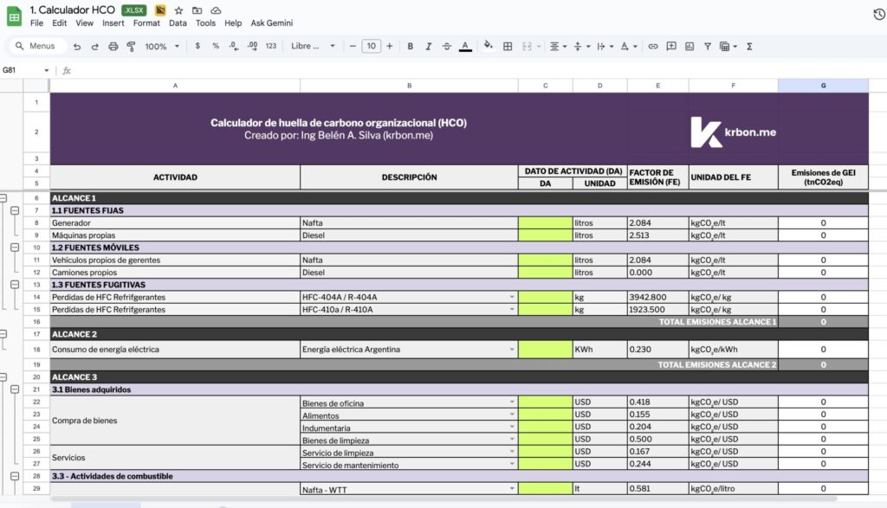This screenshot has width=887, height=508.
Task: Open the Insert chart tool
Action: (x=691, y=46)
